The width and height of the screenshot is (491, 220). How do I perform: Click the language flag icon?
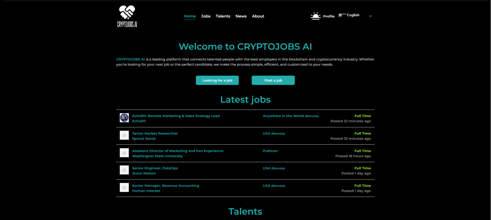click(342, 15)
